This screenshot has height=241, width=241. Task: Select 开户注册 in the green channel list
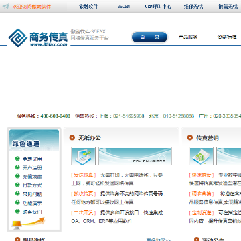[32, 168]
